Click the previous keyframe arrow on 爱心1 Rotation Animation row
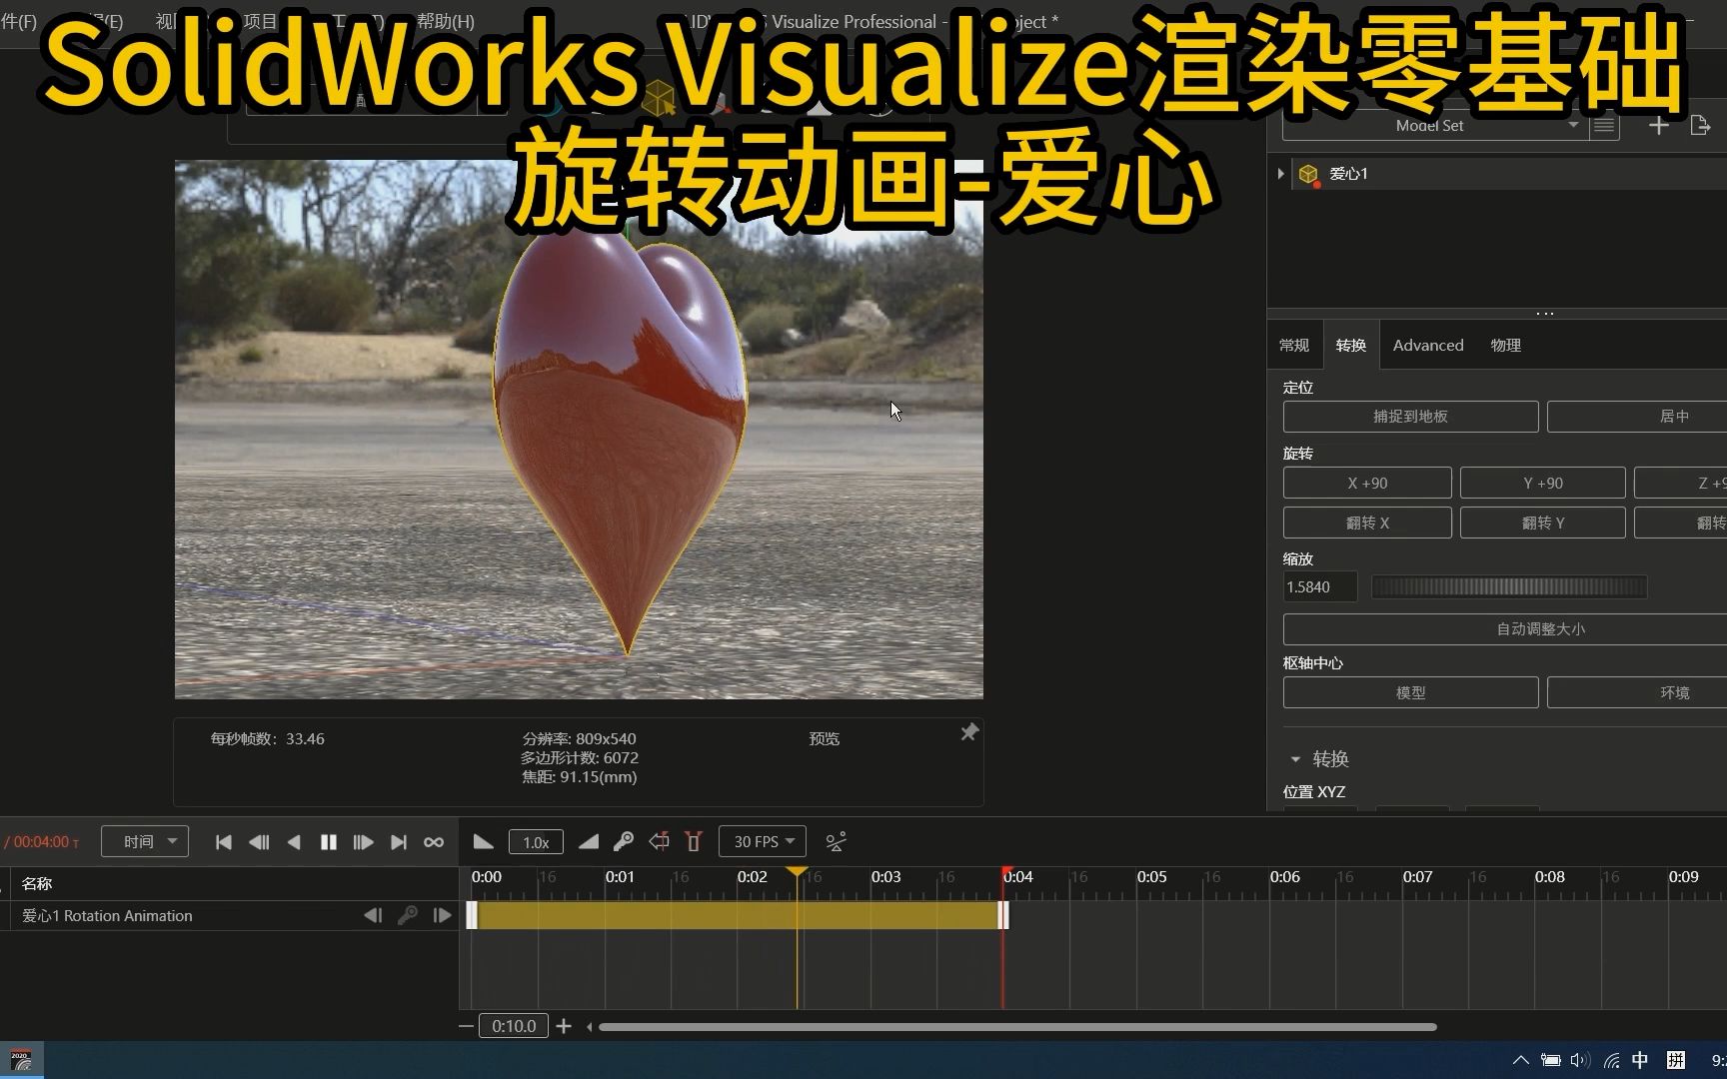1727x1079 pixels. [x=373, y=915]
